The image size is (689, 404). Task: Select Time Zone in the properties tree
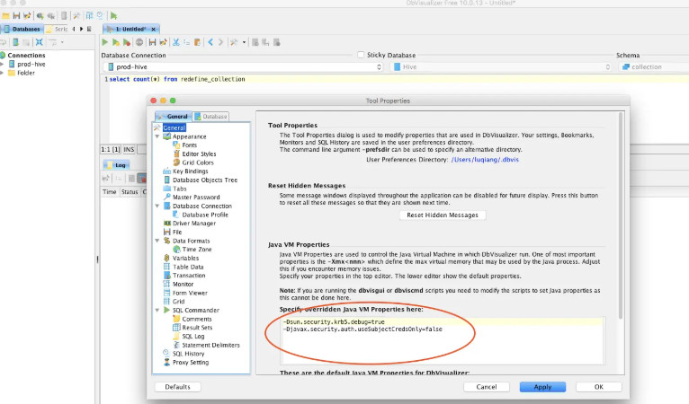tap(197, 250)
